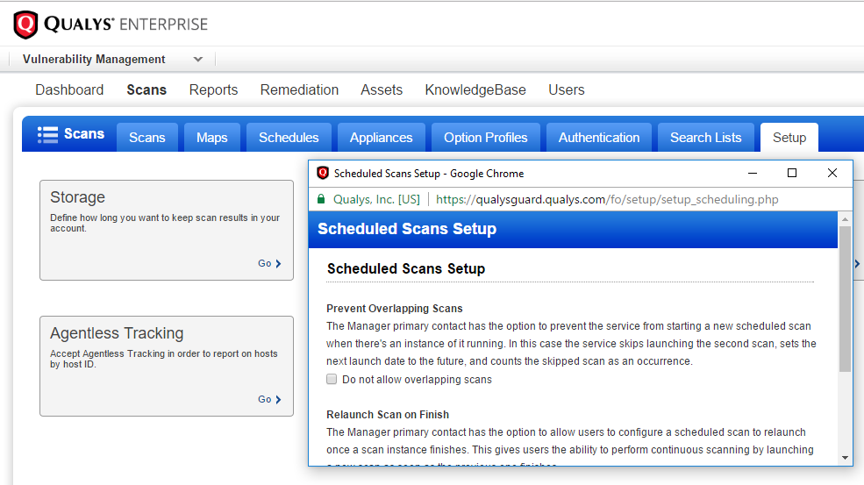
Task: Click the Scans list icon in blue bar
Action: (47, 134)
